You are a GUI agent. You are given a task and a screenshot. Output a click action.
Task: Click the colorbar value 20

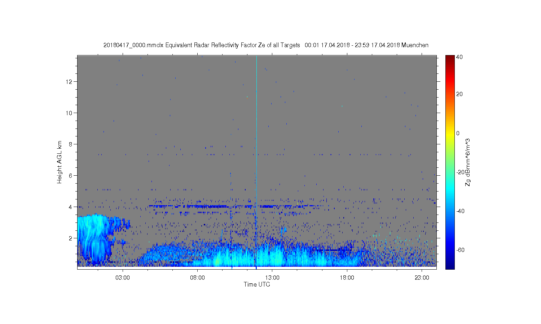point(459,94)
